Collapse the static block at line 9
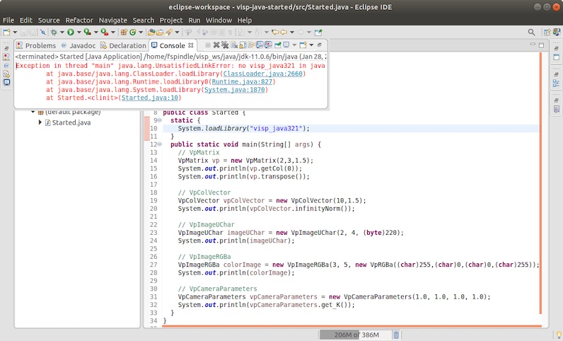 (160, 121)
